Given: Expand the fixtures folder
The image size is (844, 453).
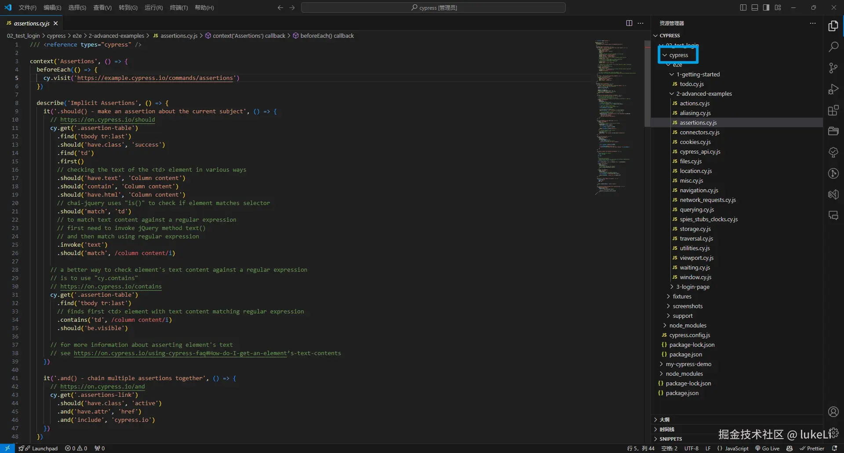Looking at the screenshot, I should [682, 296].
